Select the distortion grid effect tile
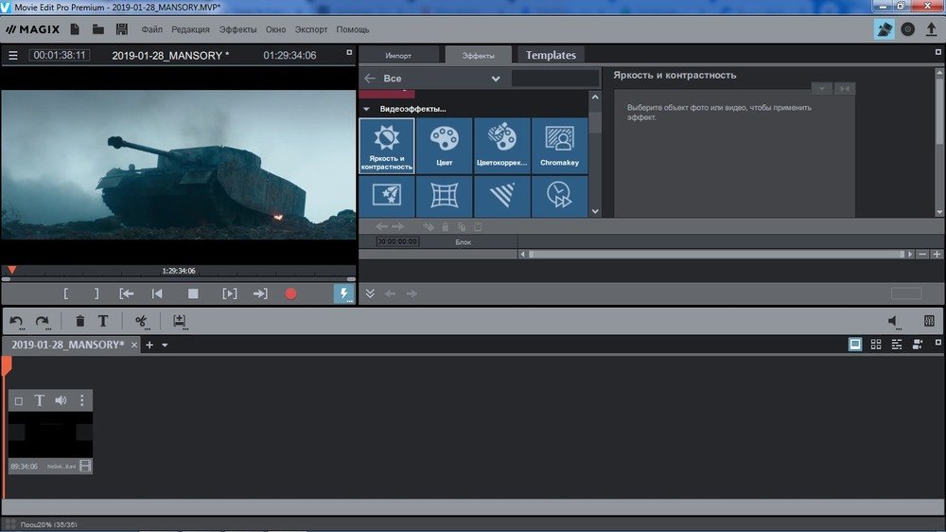This screenshot has height=532, width=946. 444,196
